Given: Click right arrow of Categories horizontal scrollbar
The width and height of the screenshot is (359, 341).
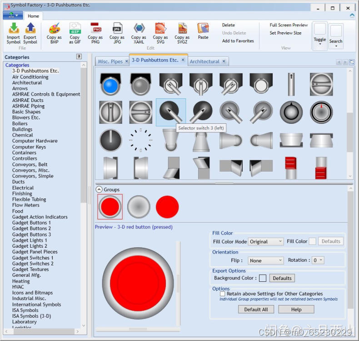Looking at the screenshot, I should tap(78, 331).
